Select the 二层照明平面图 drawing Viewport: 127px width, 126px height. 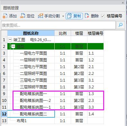[33, 74]
